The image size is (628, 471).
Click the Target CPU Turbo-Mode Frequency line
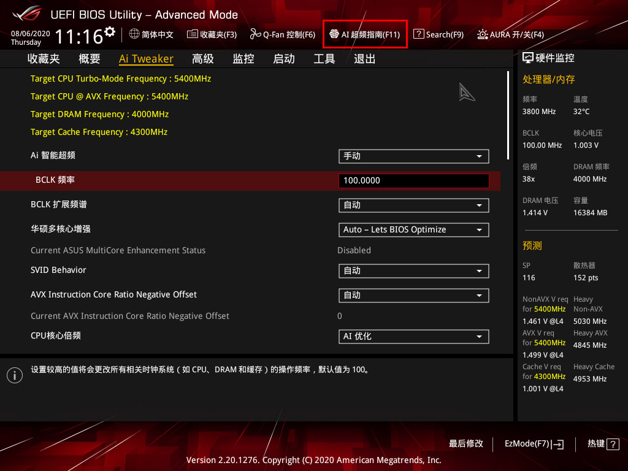121,78
